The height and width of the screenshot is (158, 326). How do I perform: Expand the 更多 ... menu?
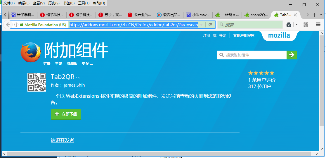(87, 63)
